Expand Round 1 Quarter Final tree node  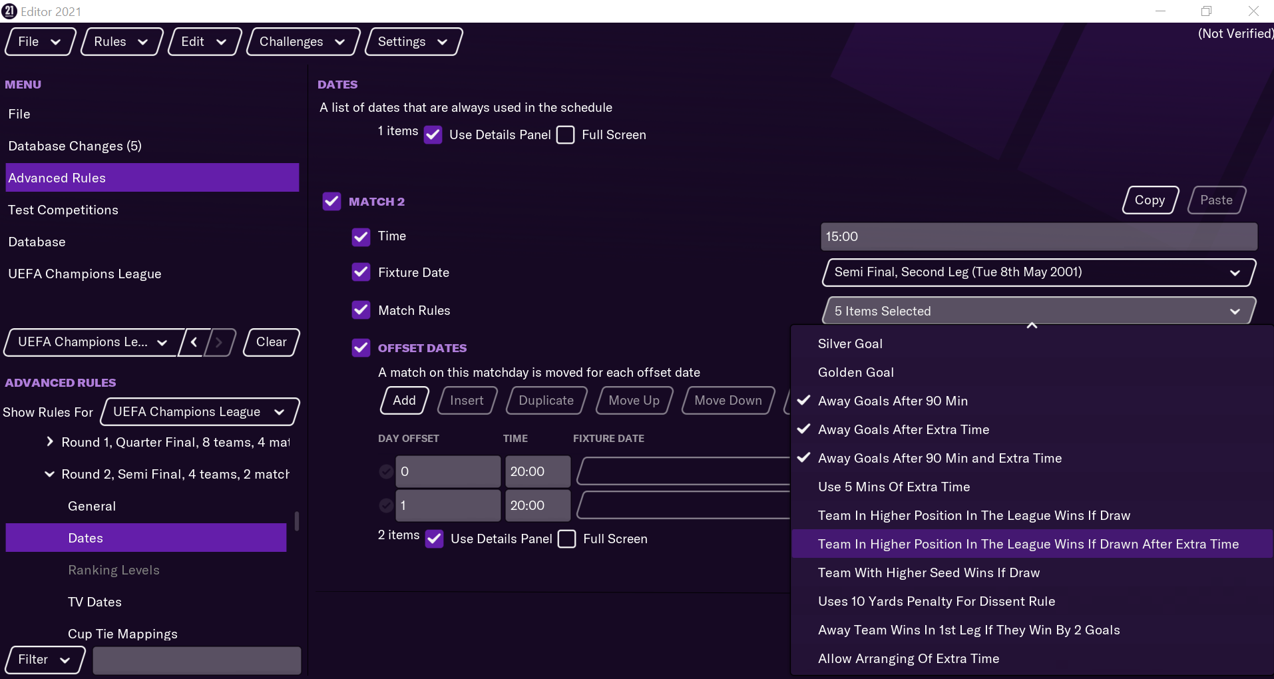coord(50,442)
